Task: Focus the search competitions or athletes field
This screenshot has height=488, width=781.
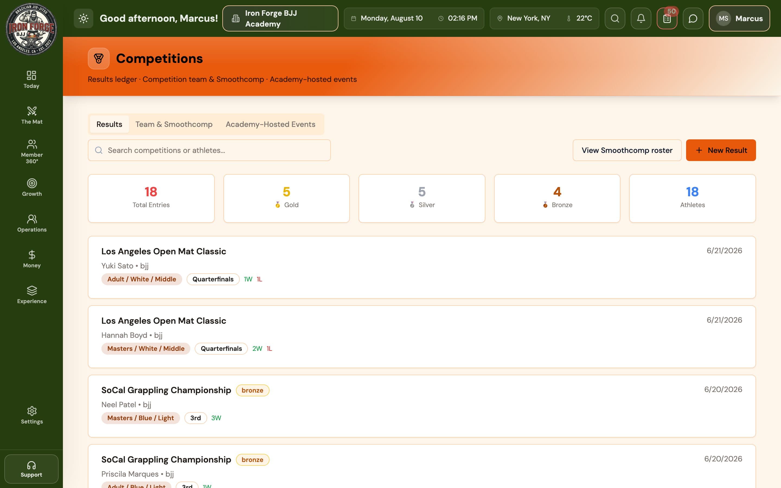Action: click(x=209, y=150)
